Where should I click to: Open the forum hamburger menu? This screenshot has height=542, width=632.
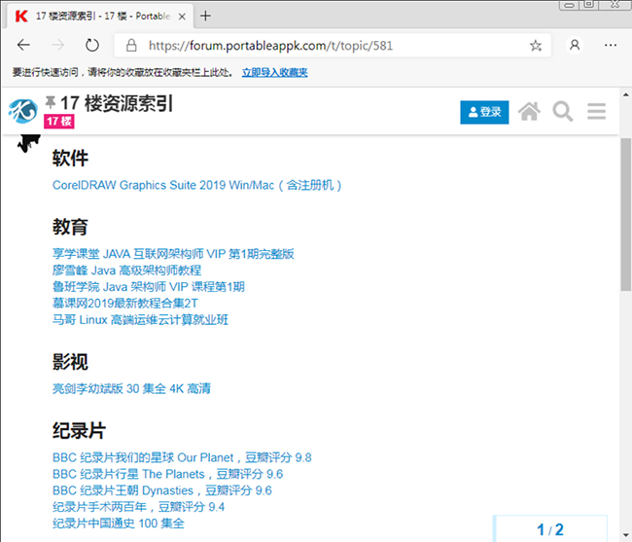coord(596,112)
